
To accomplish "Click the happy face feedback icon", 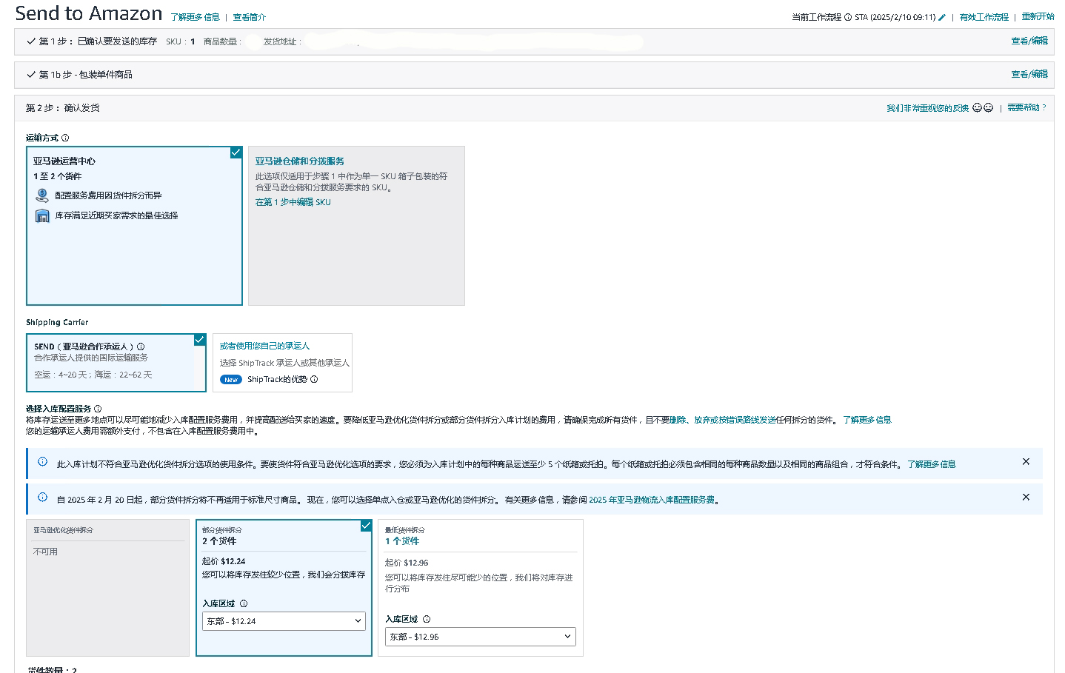I will [x=978, y=107].
